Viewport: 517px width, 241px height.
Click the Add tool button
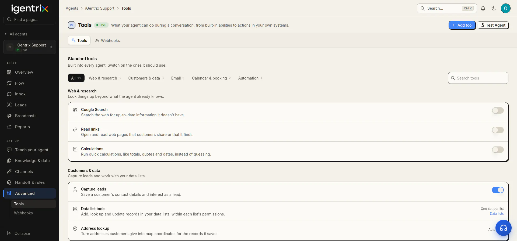click(x=462, y=25)
